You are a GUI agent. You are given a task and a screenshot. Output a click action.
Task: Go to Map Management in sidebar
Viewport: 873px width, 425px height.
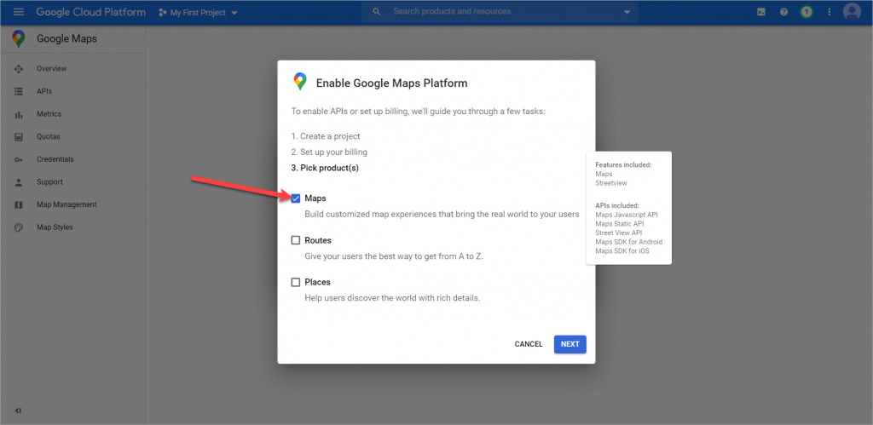tap(66, 204)
